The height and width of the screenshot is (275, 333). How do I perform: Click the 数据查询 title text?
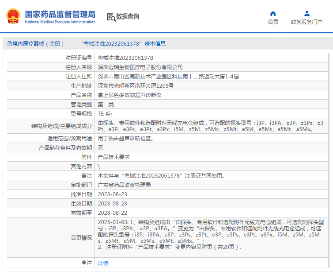point(128,16)
